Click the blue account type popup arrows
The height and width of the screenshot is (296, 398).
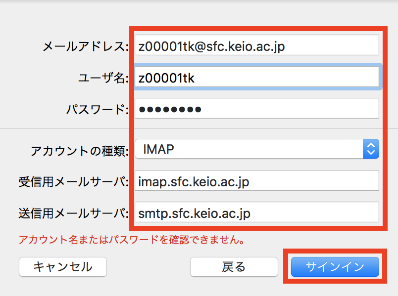point(371,149)
